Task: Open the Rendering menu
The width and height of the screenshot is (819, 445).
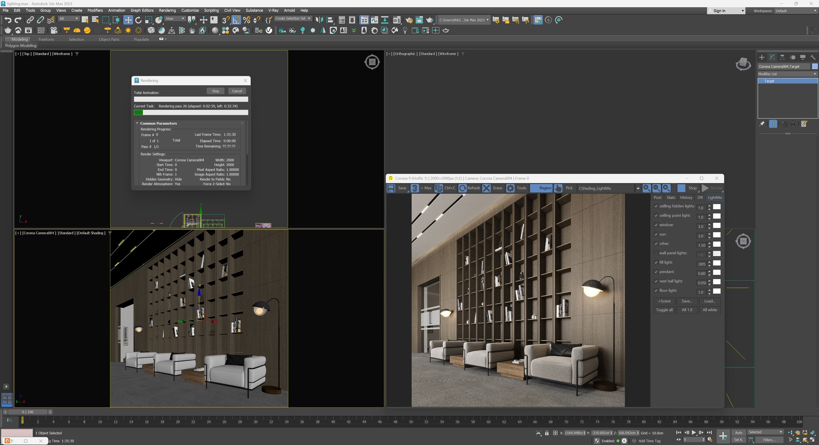Action: click(167, 11)
